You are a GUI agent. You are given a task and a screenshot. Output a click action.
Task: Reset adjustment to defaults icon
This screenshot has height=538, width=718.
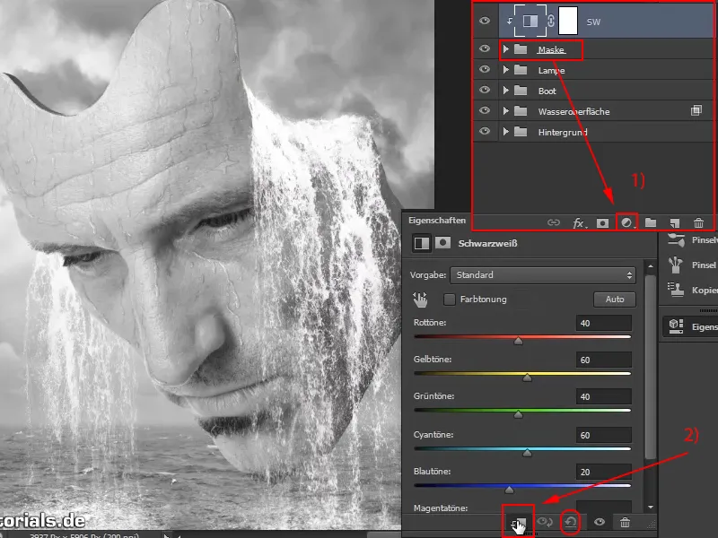coord(571,522)
